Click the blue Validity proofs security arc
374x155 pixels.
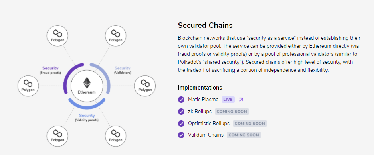[87, 105]
